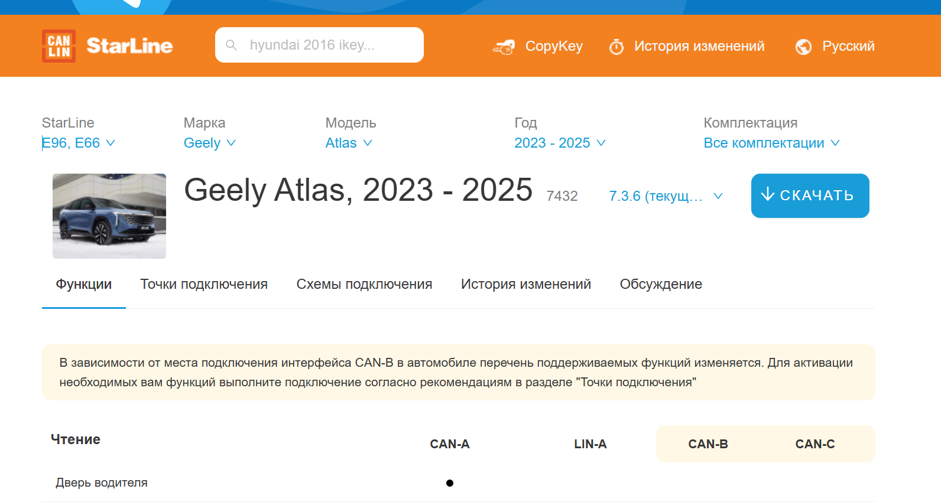This screenshot has height=502, width=941.
Task: Click the Geely Atlas car thumbnail
Action: pos(109,216)
